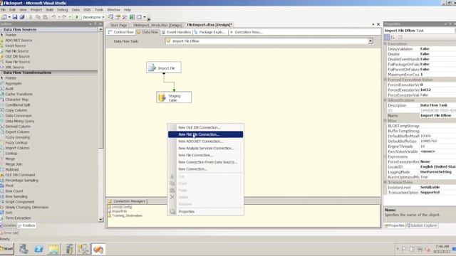
Task: Select the ImportFile connection manager
Action: [x=119, y=211]
